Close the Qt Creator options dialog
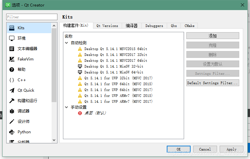 pos(242,5)
